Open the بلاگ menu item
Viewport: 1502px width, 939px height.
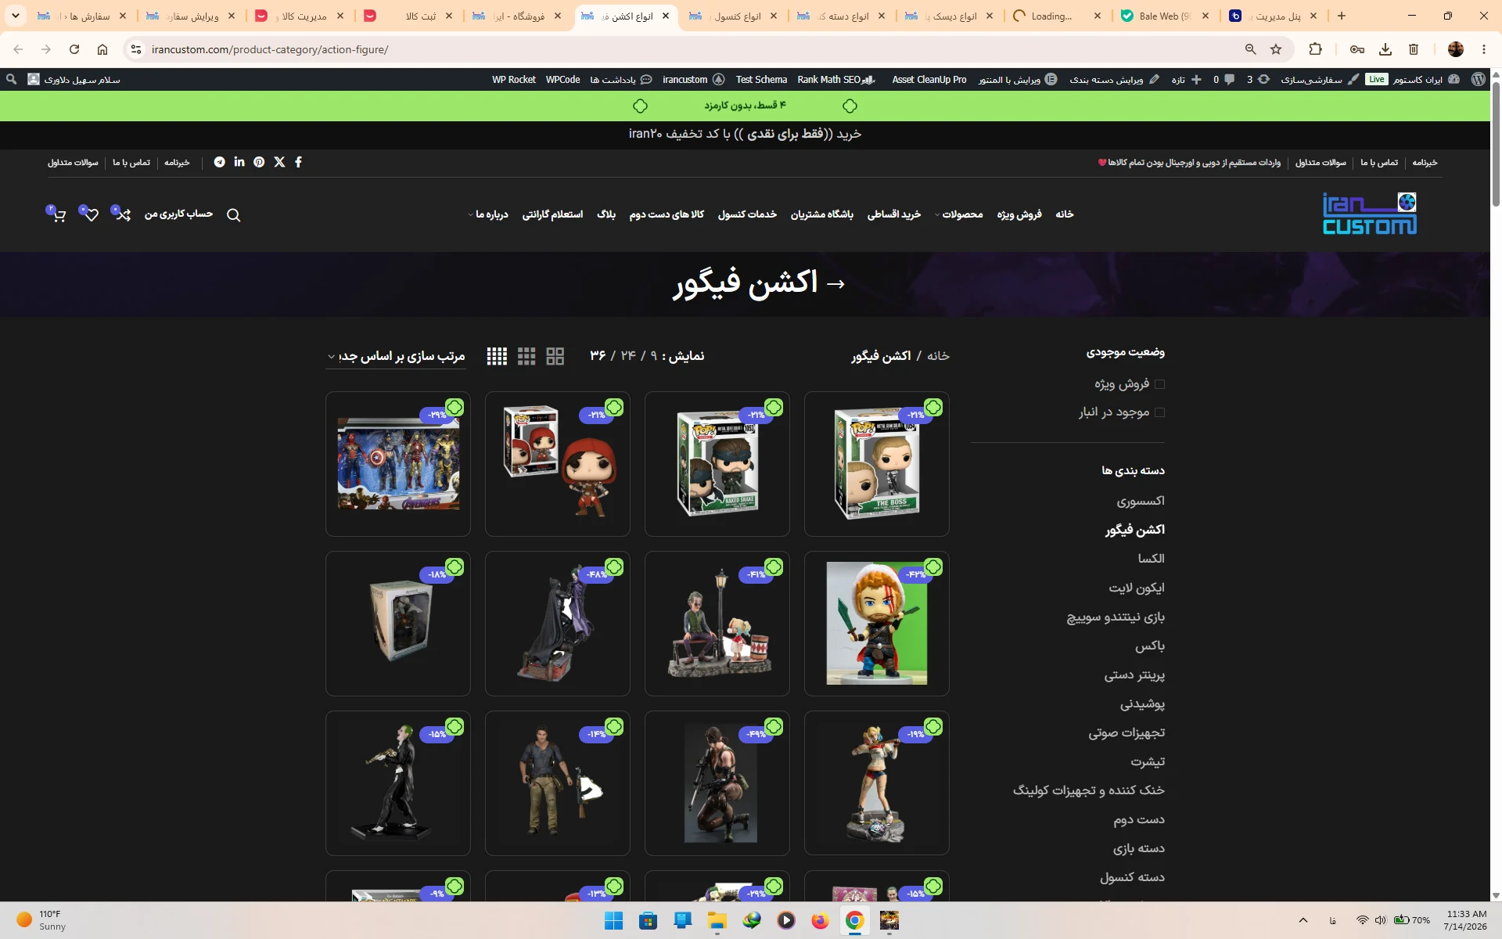tap(606, 214)
